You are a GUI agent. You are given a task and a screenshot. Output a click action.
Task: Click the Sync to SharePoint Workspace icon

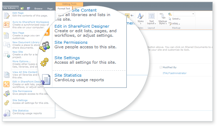[7, 24]
